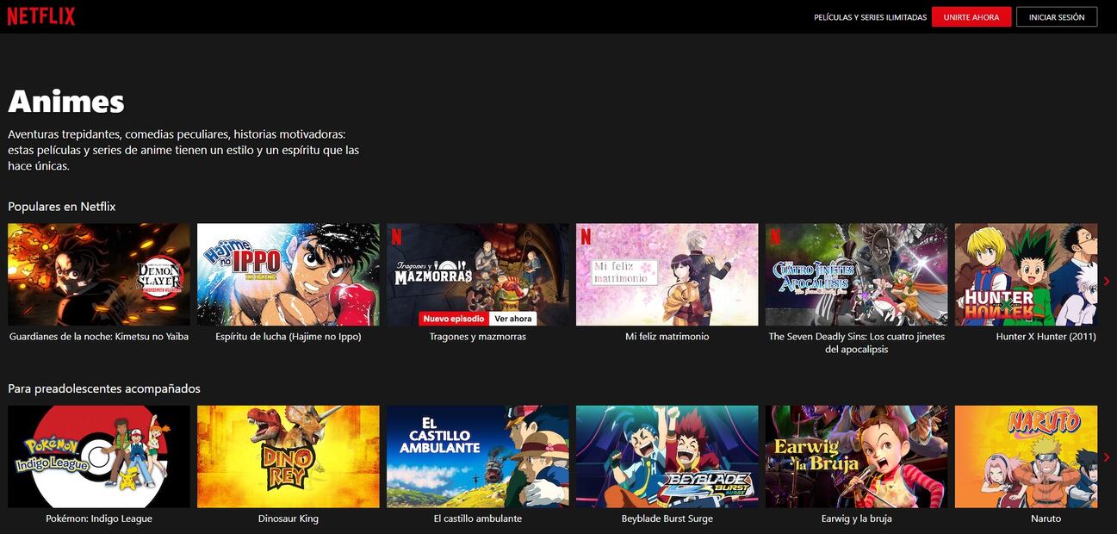Select the Naruto thumbnail

click(1026, 456)
